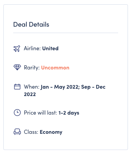Screen dimensions: 133x154
Task: Click the calendar icon next to When
Action: coord(17,87)
